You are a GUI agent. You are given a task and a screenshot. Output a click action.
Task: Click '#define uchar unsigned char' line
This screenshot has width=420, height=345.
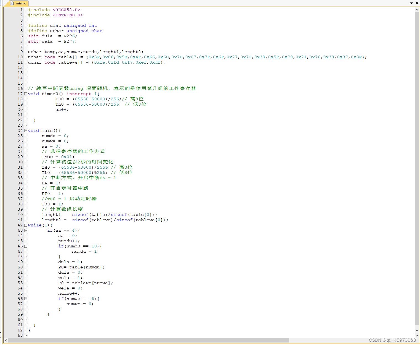[x=65, y=31]
